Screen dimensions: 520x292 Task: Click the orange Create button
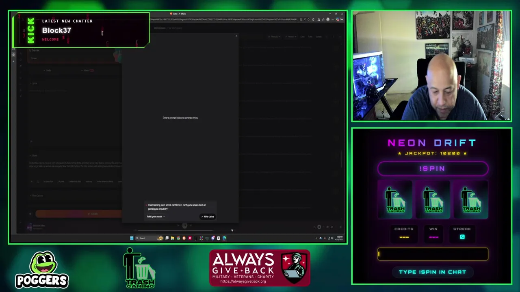coord(78,214)
